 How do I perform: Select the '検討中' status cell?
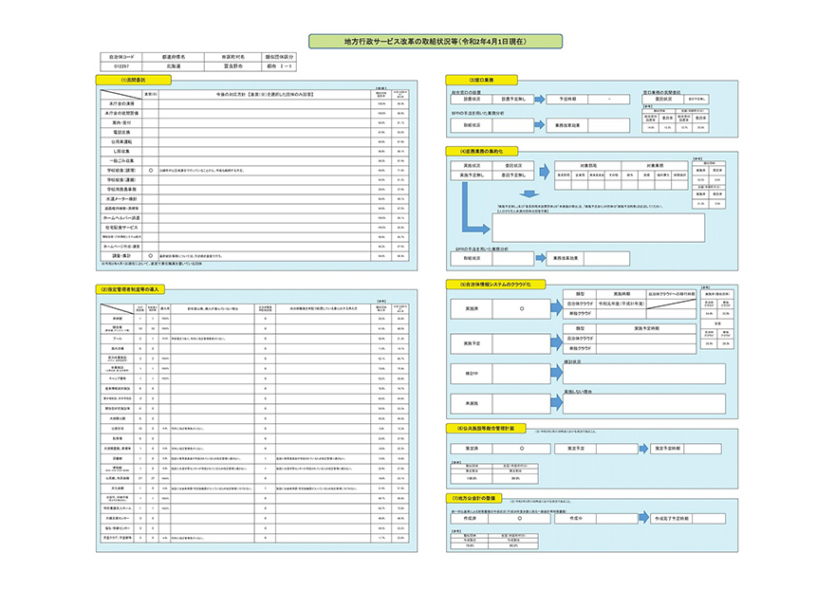click(472, 374)
